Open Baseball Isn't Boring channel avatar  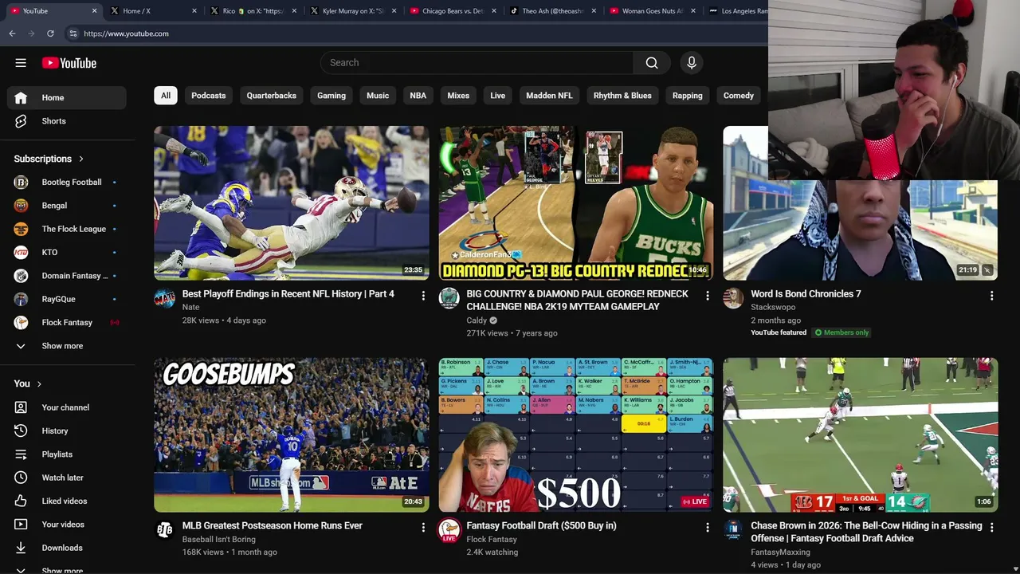[x=165, y=530]
